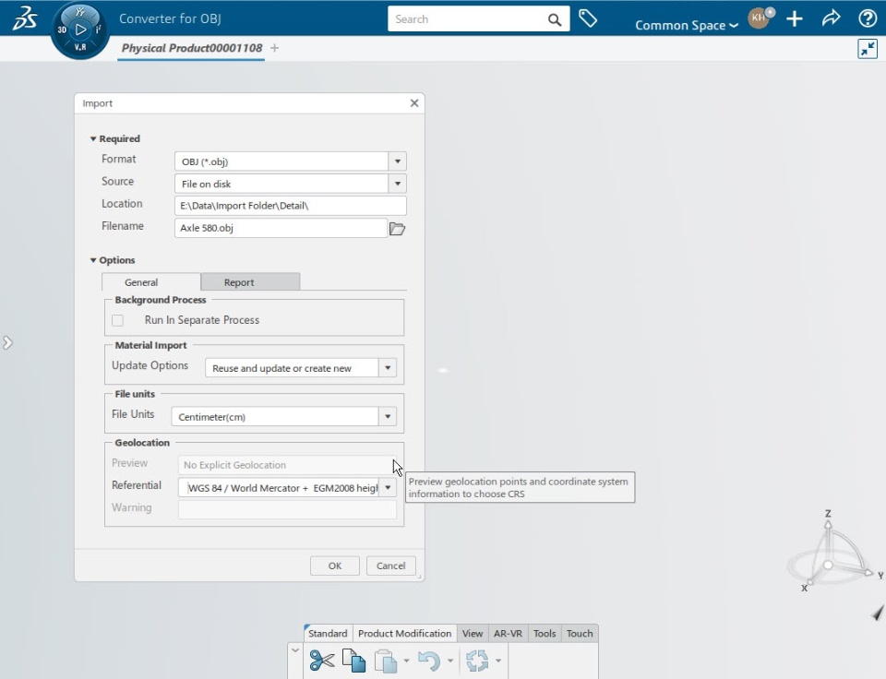Click the share arrow icon
This screenshot has height=679, width=886.
(831, 18)
